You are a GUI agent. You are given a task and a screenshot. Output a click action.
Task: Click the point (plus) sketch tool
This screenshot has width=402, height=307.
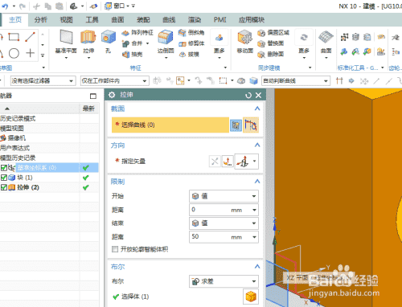31,53
